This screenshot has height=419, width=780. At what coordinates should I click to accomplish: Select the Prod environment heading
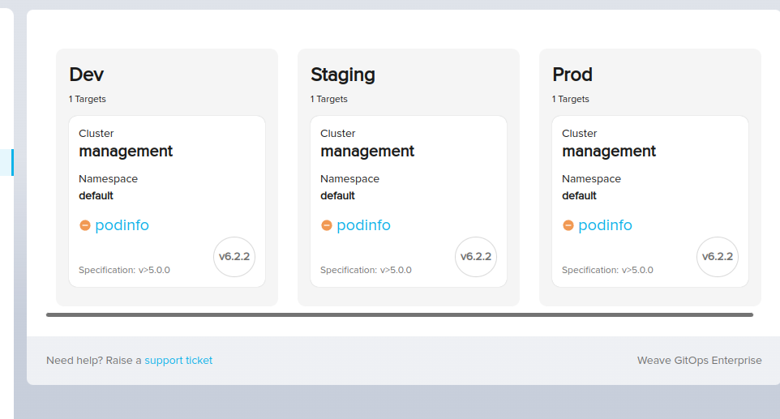pyautogui.click(x=572, y=75)
